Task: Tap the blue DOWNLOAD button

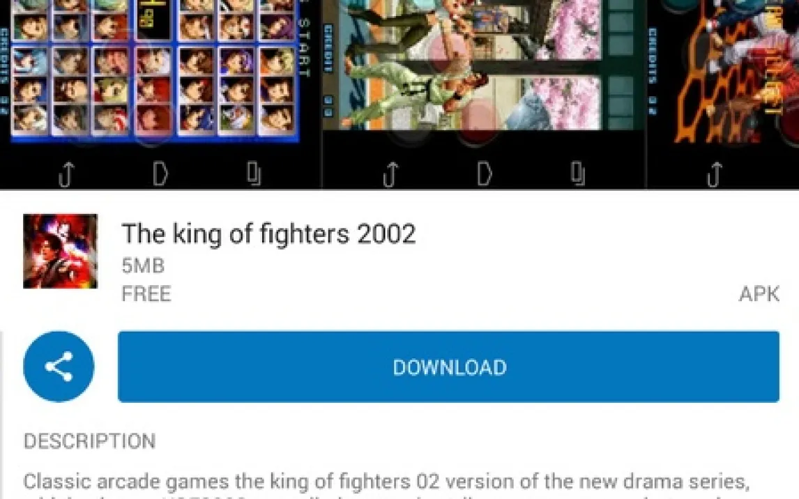Action: [x=448, y=367]
